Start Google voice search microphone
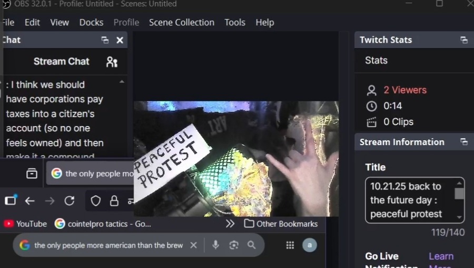The image size is (474, 268). coord(215,245)
